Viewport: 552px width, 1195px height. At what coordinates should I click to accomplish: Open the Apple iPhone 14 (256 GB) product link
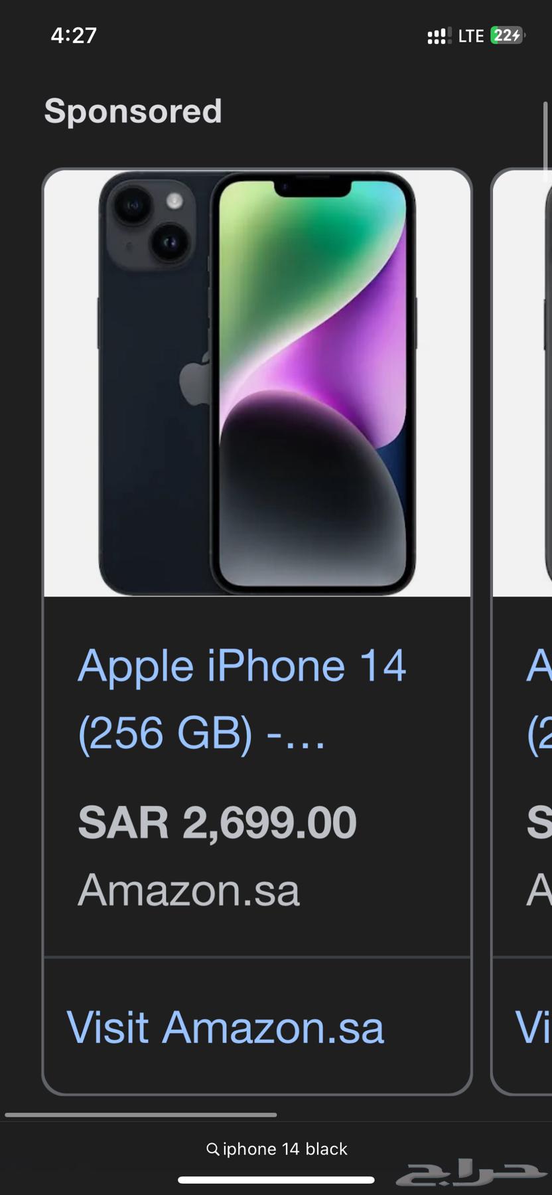coord(243,697)
